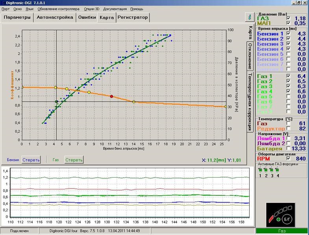
Task: Click active gas injector 4 icon
Action: 277,169
